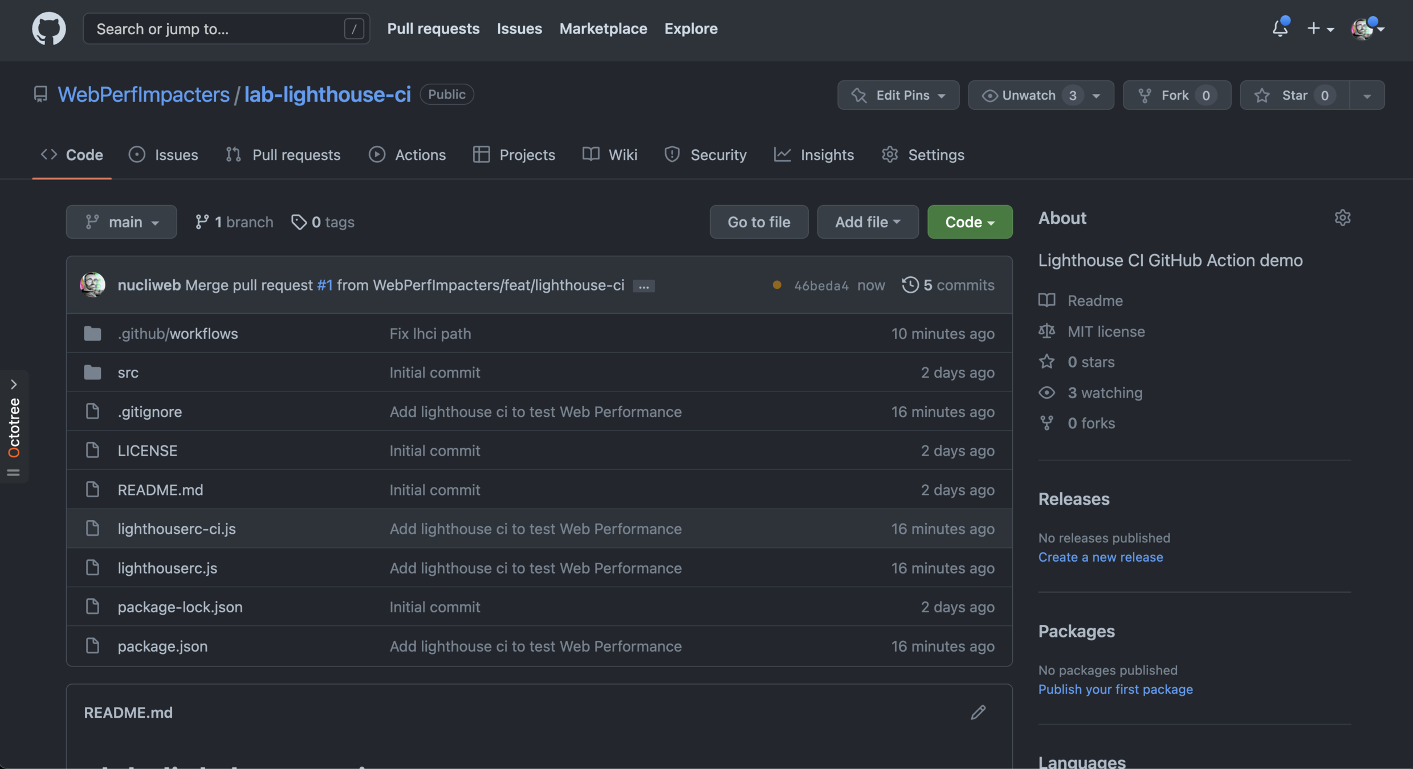Open the Add file dropdown

[867, 222]
